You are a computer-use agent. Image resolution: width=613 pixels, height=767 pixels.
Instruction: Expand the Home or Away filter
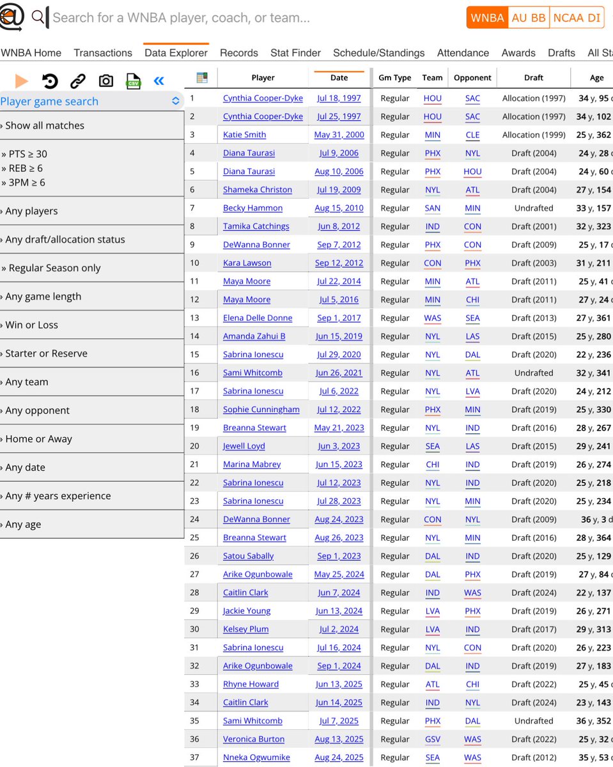pyautogui.click(x=92, y=439)
